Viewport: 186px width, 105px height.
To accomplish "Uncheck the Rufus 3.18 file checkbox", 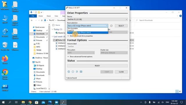I will (x=54, y=40).
